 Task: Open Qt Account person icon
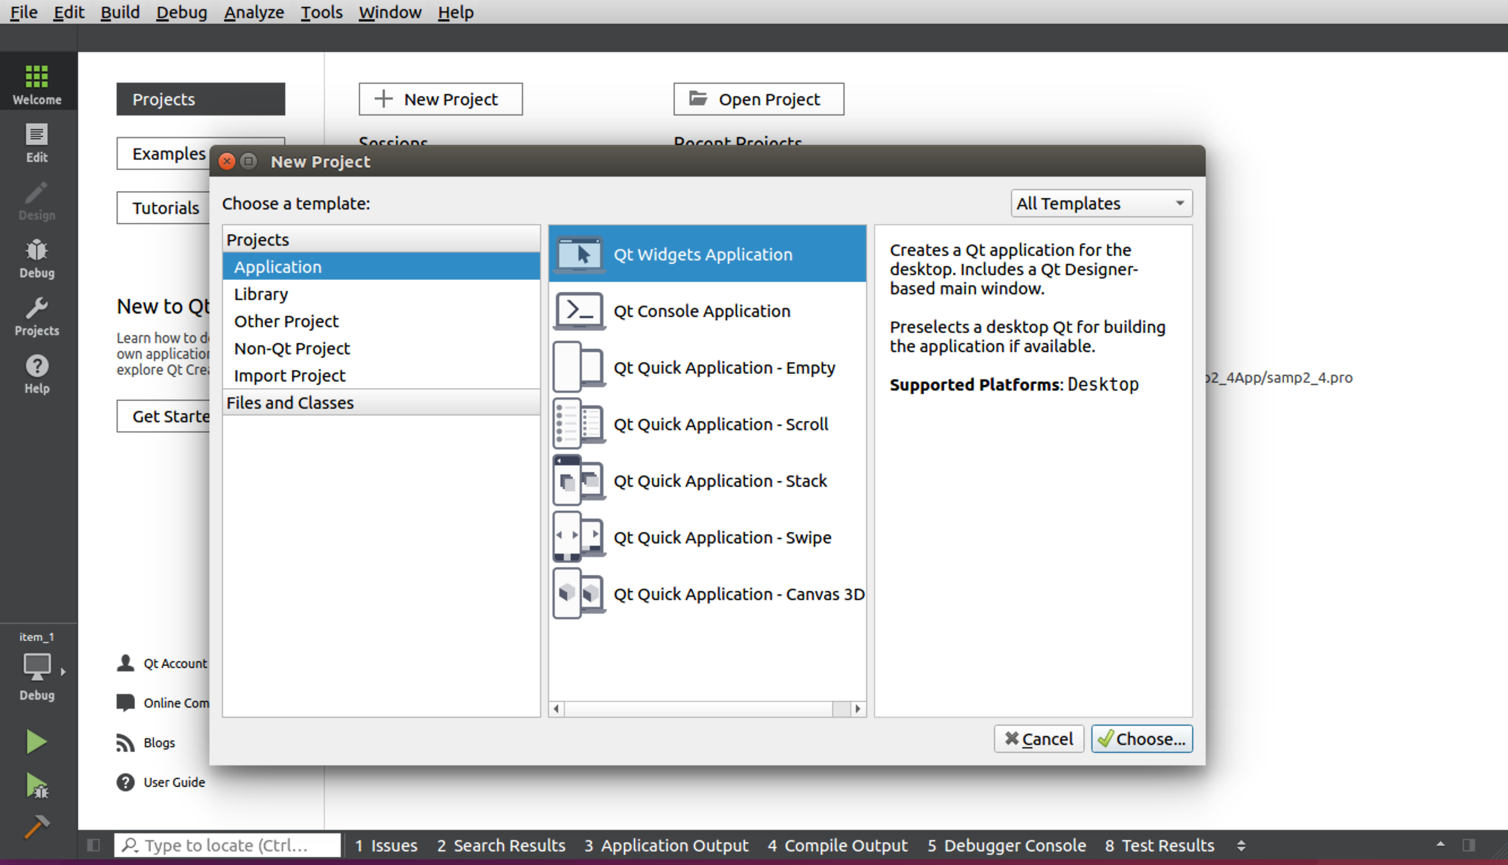point(125,663)
